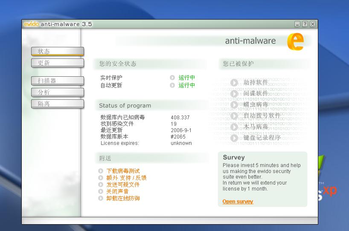Minimize the ewido anti-malware window

coord(297,24)
